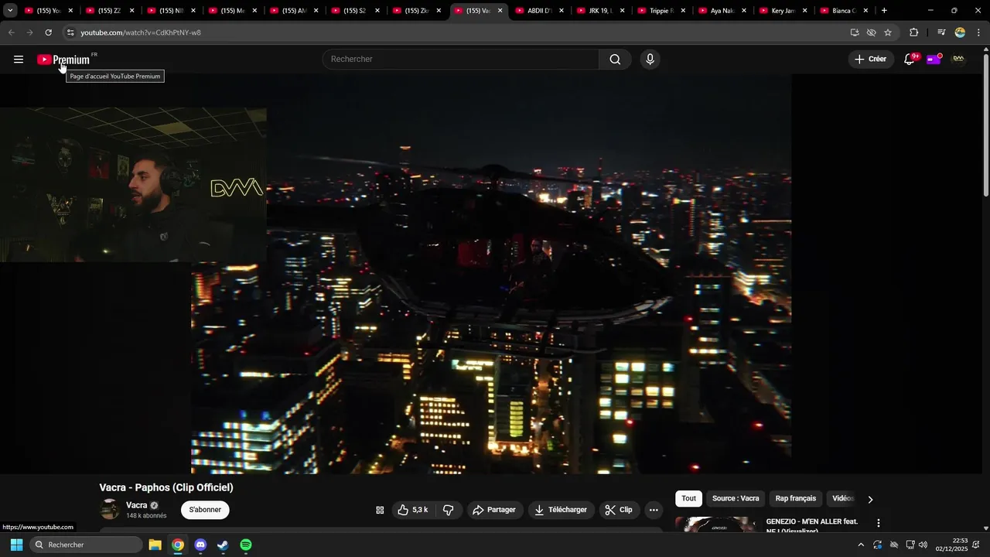
Task: Click the Créer create button
Action: click(871, 60)
